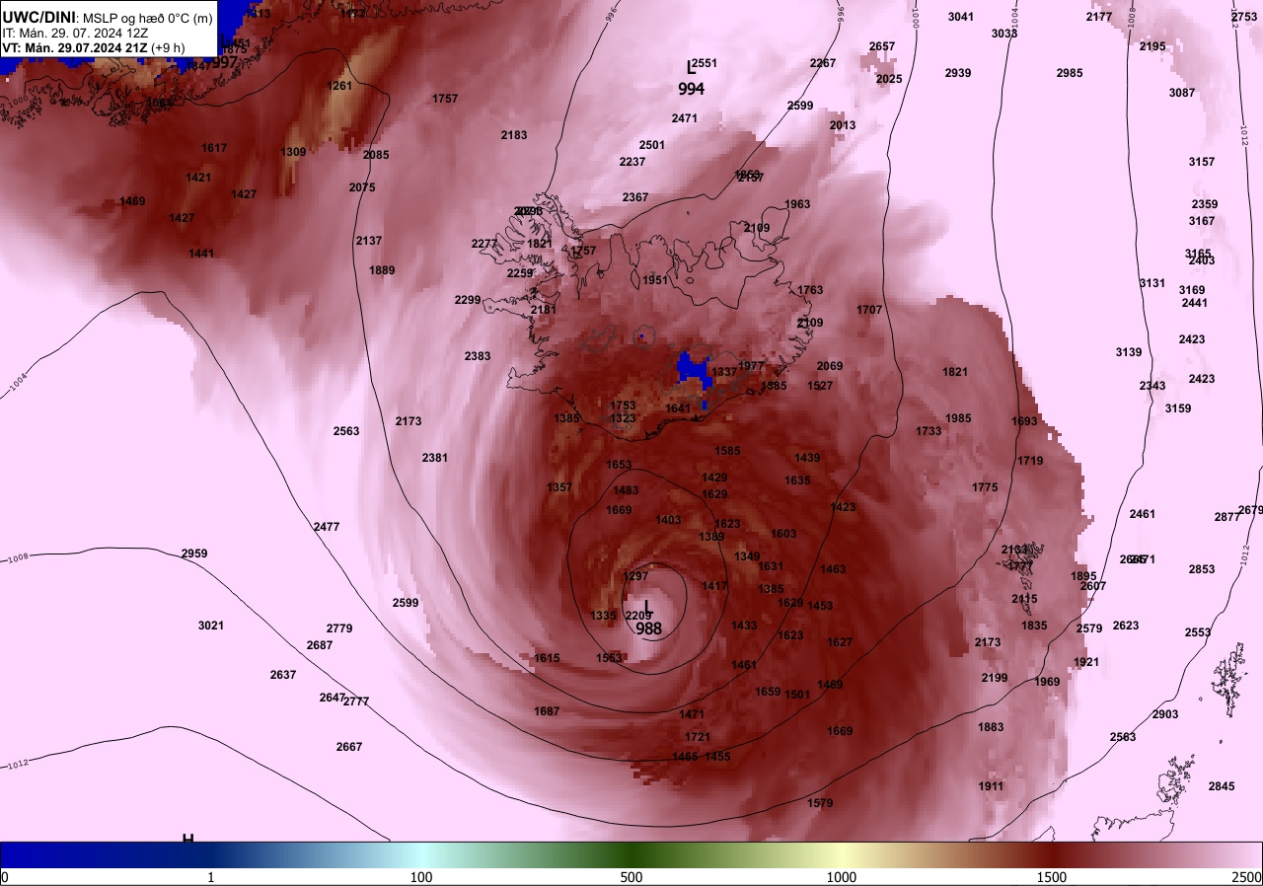1263x886 pixels.
Task: Click the height value 3041
Action: (x=960, y=17)
